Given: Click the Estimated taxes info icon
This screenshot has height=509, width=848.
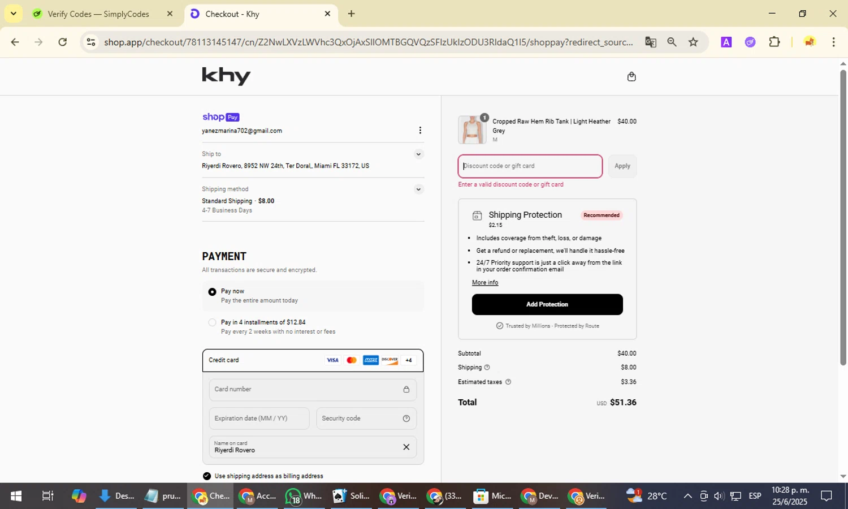Looking at the screenshot, I should click(508, 382).
